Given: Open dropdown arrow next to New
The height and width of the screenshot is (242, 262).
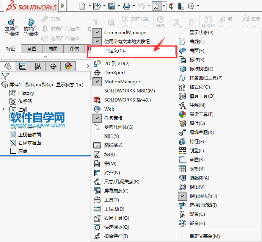Looking at the screenshot, I should [x=89, y=6].
